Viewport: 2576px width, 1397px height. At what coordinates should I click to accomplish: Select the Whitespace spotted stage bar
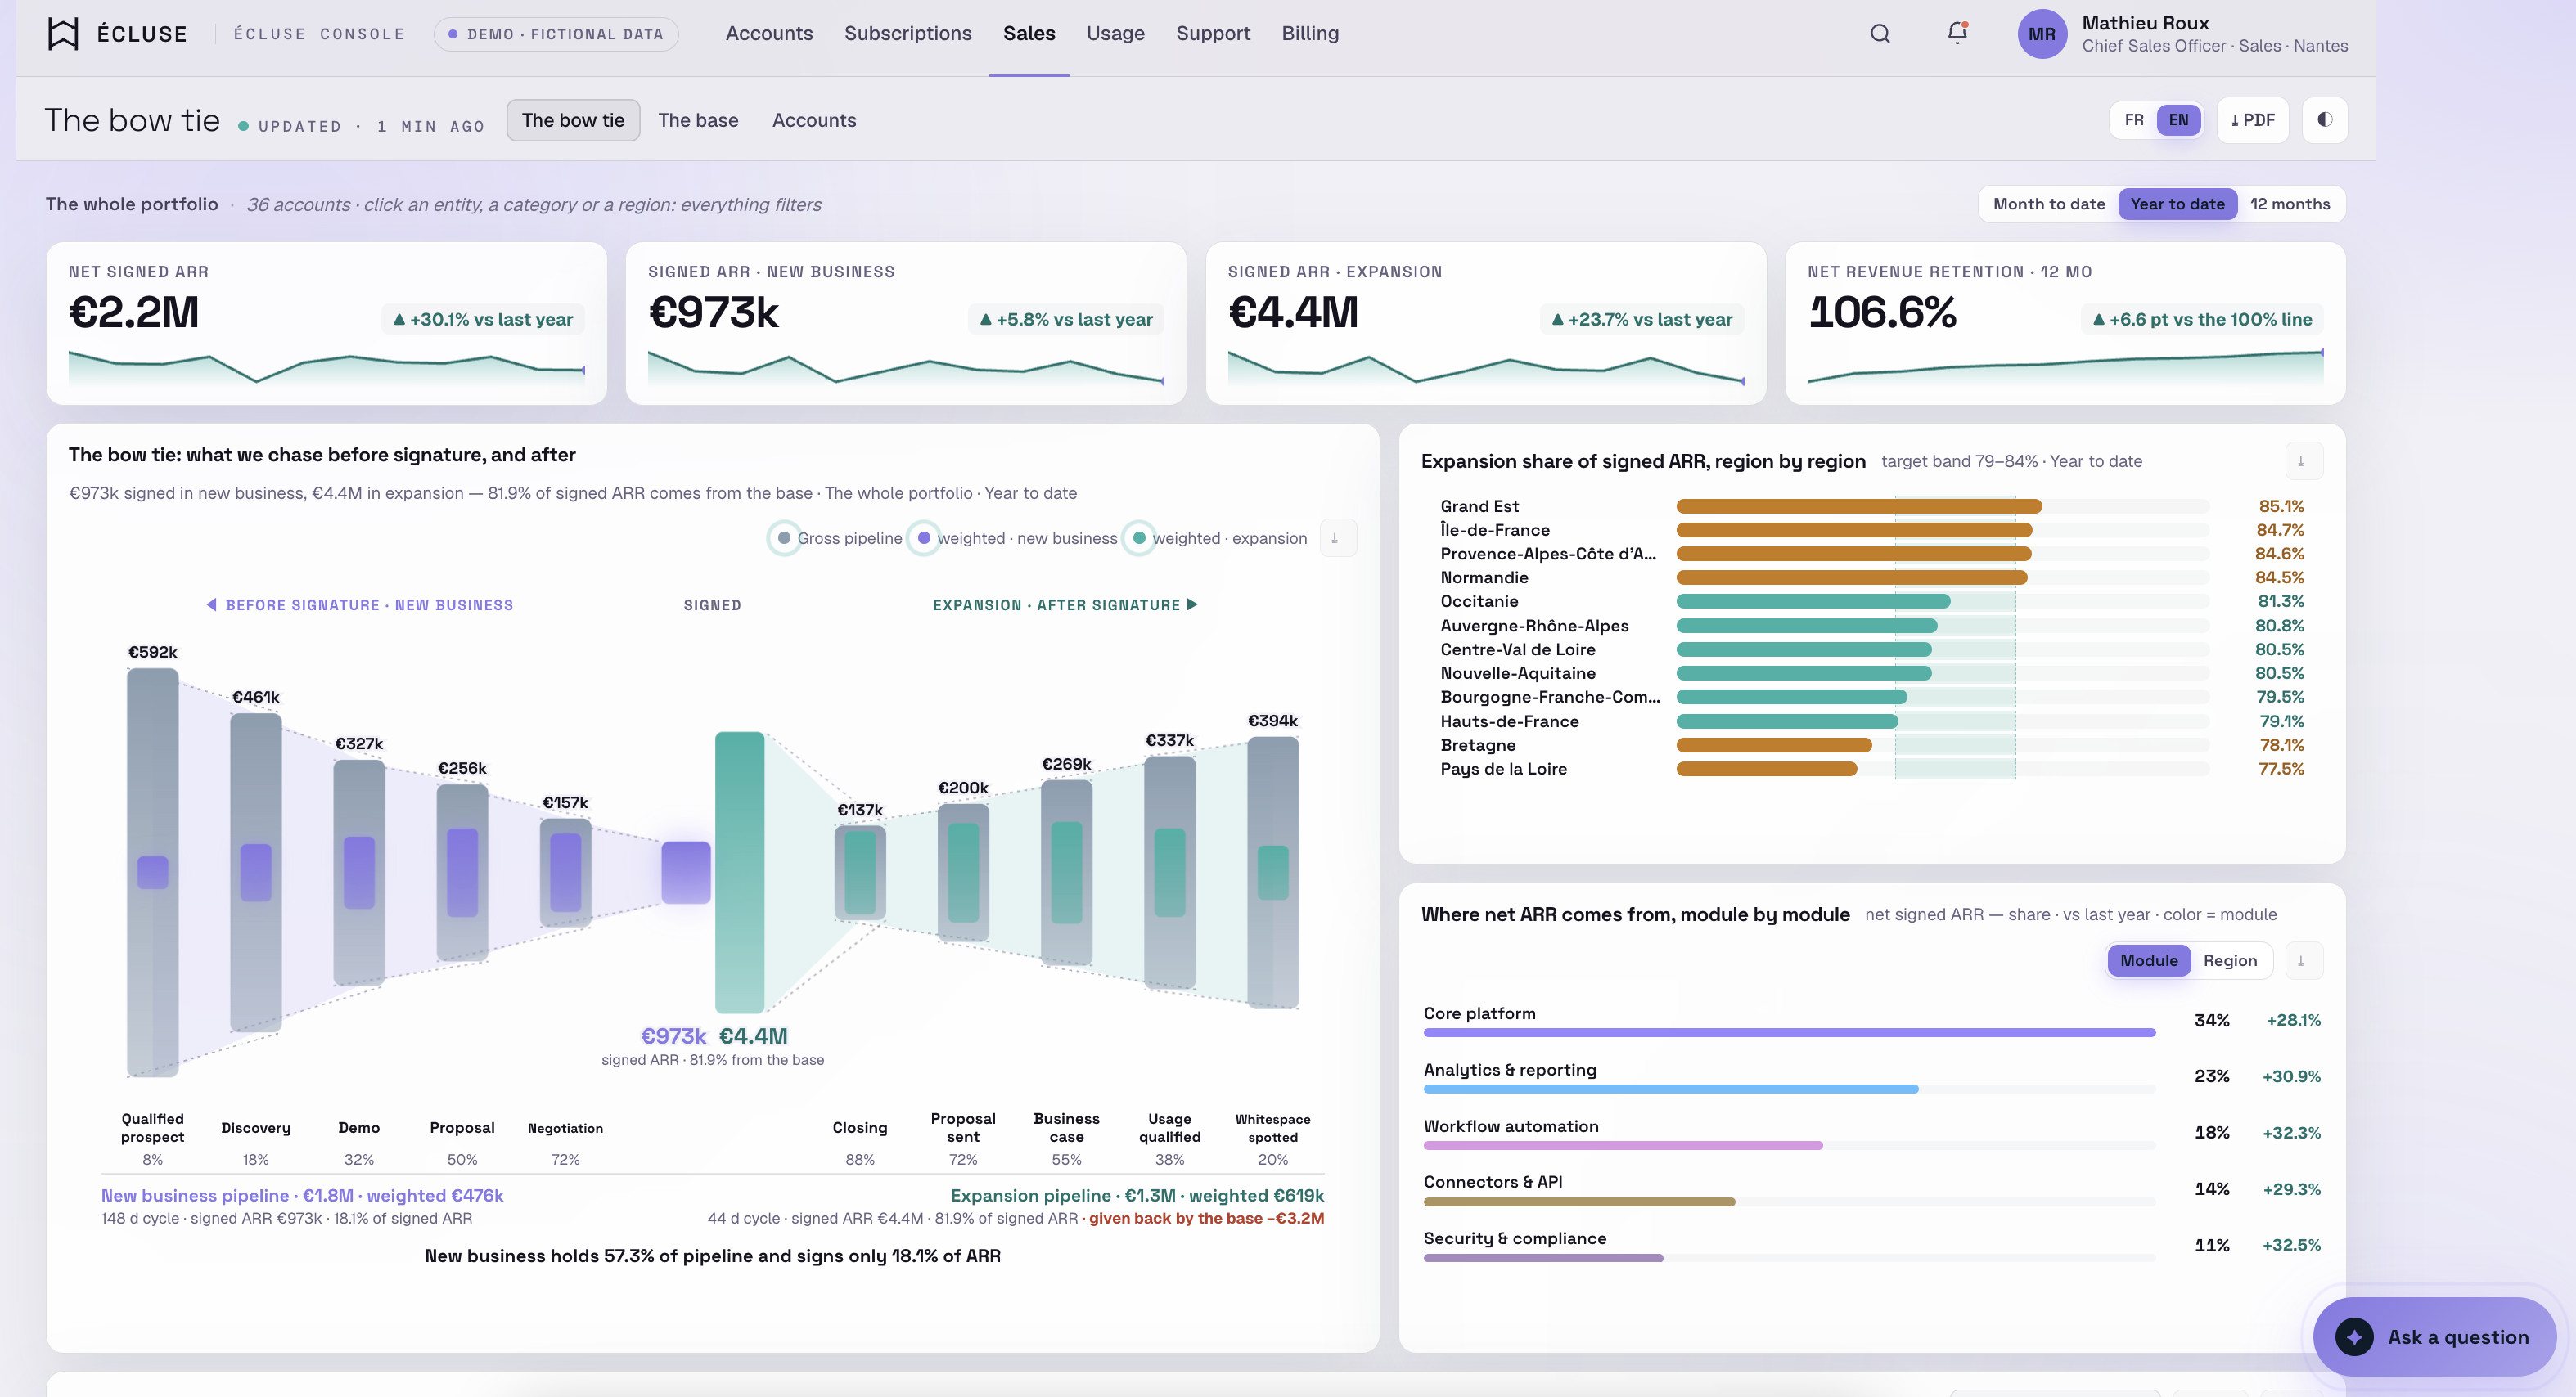click(1272, 873)
